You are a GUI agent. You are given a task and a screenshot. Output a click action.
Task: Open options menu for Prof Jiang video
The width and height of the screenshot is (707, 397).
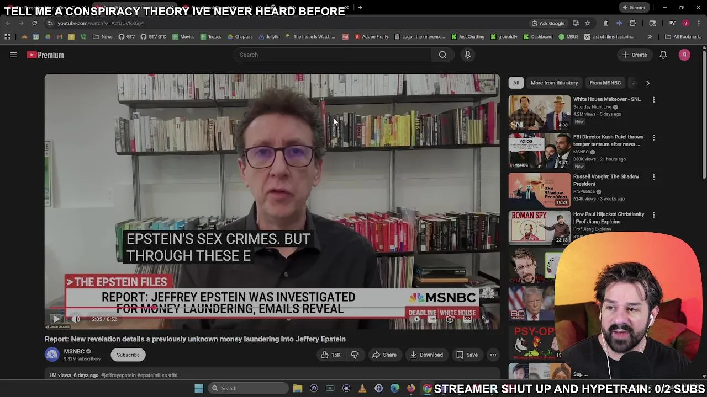(653, 214)
